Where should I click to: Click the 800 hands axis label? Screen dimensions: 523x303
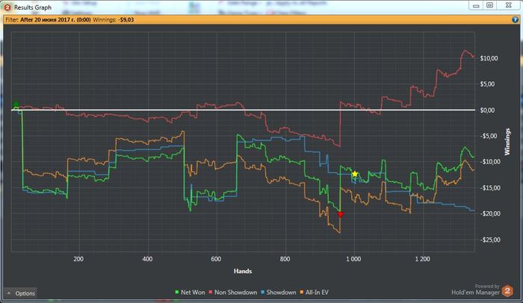click(x=285, y=259)
